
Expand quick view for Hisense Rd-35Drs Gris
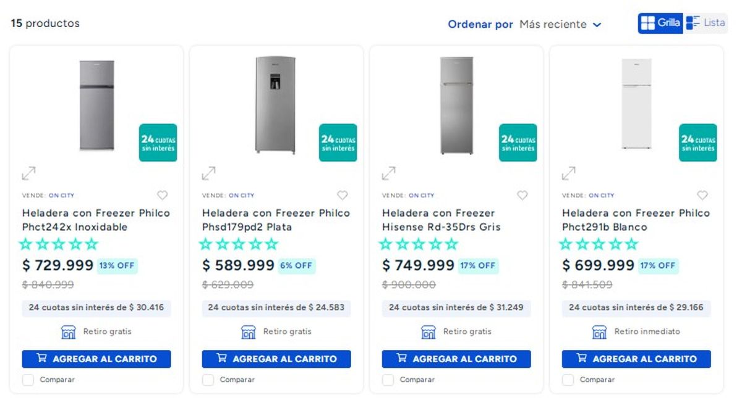click(388, 173)
